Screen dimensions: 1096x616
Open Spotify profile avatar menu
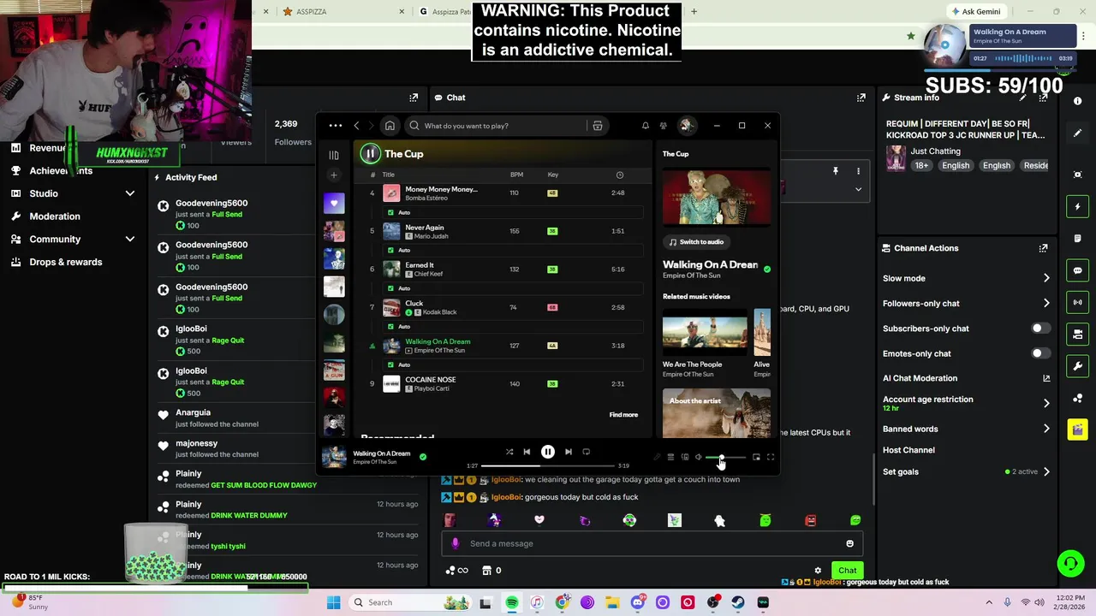[x=686, y=126]
